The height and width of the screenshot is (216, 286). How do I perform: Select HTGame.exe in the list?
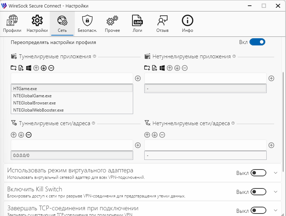(x=72, y=89)
